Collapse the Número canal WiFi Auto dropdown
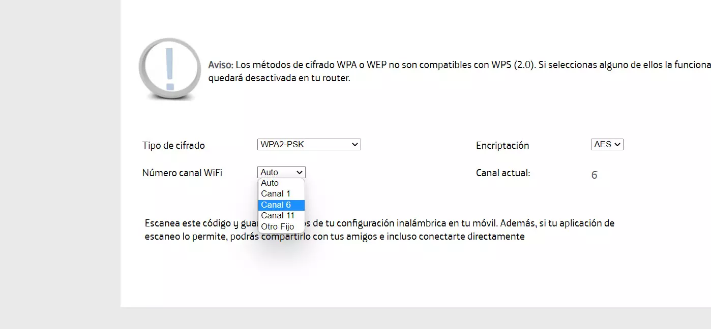Viewport: 711px width, 329px height. [281, 172]
